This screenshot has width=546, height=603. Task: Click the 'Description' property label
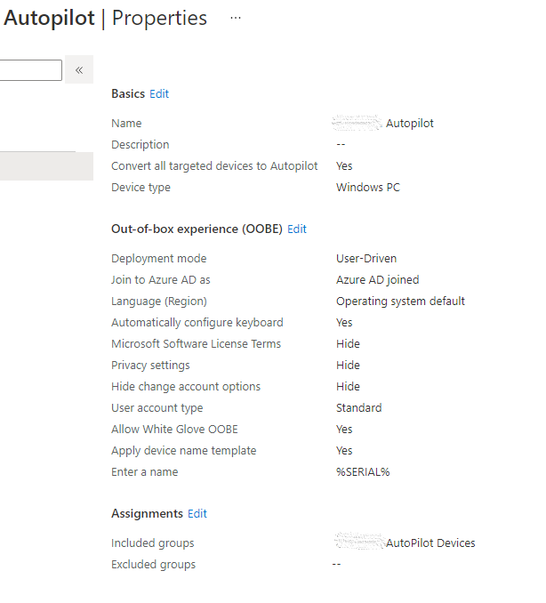click(141, 145)
